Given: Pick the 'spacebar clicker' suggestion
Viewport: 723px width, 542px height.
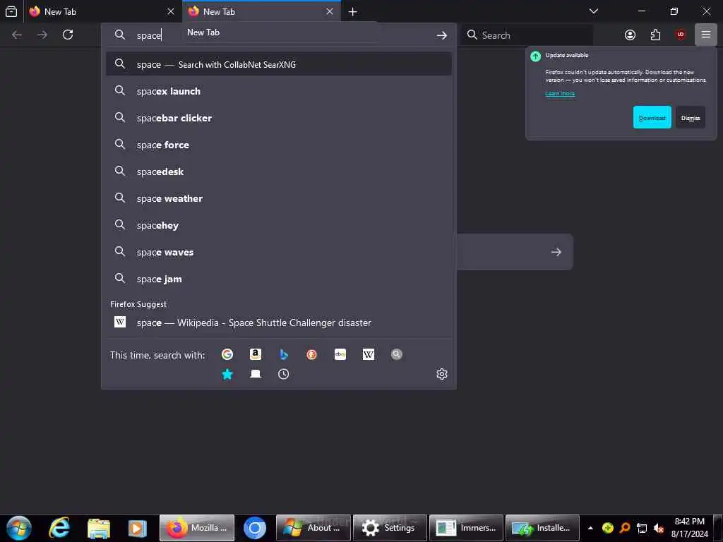Looking at the screenshot, I should click(x=278, y=118).
